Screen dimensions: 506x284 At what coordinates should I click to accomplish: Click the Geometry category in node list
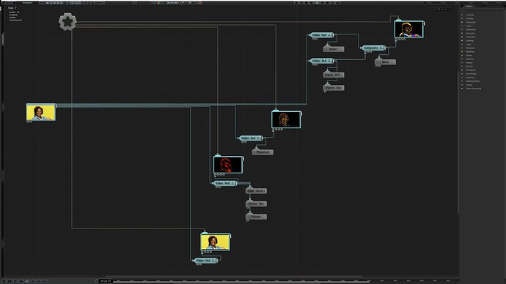coord(471,33)
